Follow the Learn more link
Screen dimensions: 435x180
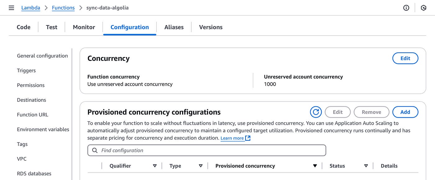pos(232,138)
